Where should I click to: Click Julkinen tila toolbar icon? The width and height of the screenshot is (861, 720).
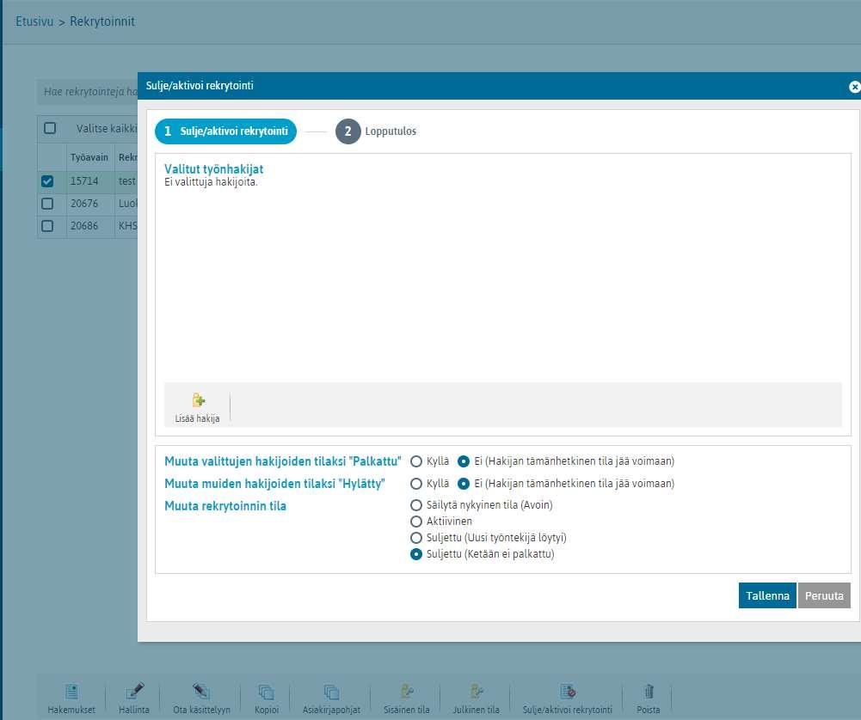pyautogui.click(x=476, y=691)
